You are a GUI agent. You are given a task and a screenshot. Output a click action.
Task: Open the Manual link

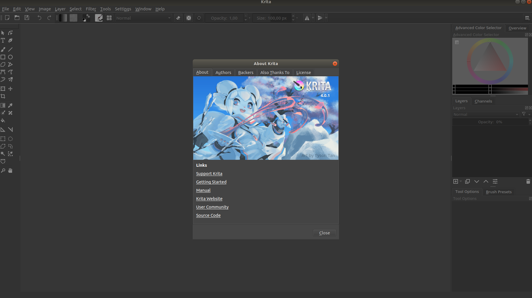pyautogui.click(x=203, y=190)
